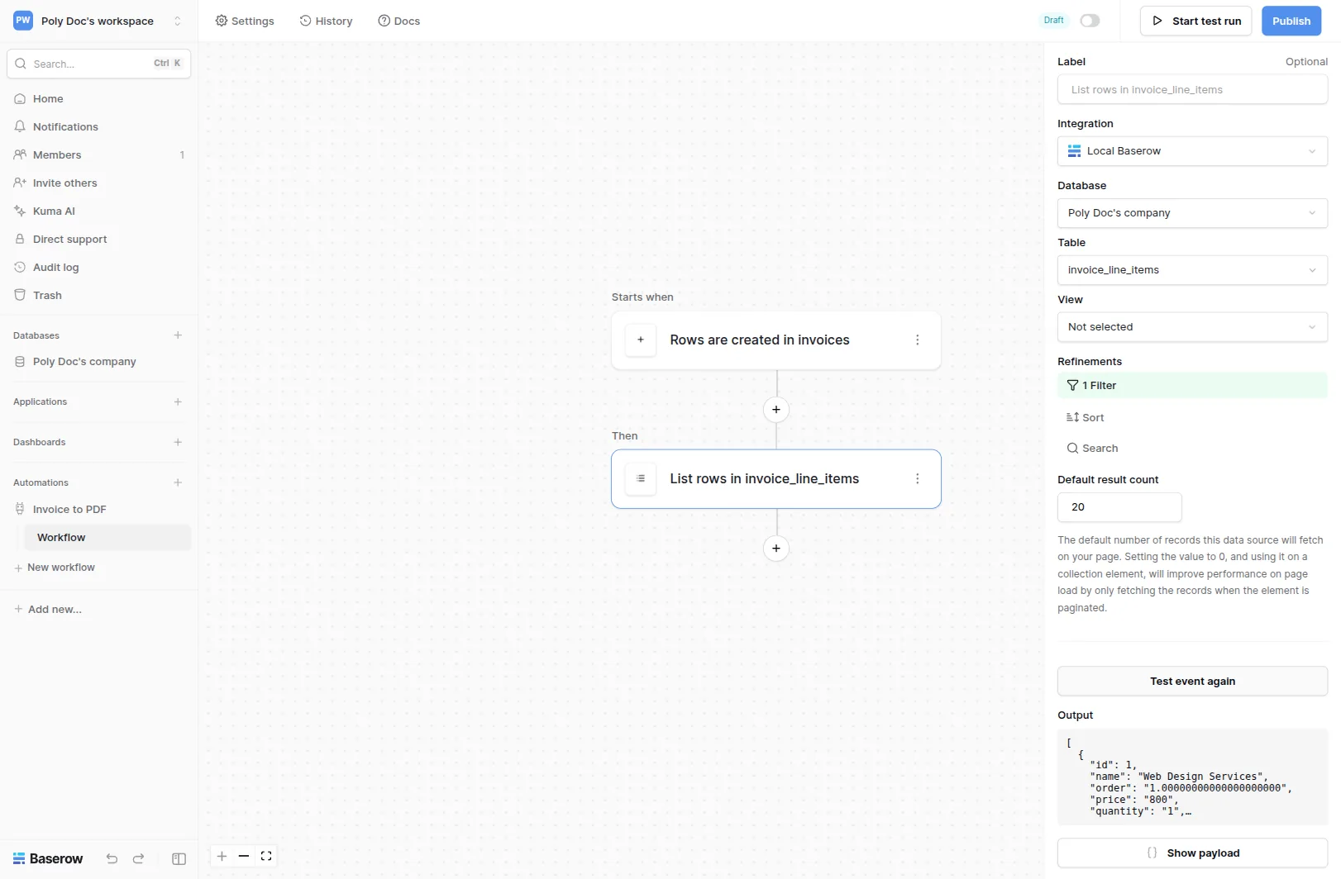1341x879 pixels.
Task: Zoom out on the workflow canvas
Action: click(x=244, y=856)
